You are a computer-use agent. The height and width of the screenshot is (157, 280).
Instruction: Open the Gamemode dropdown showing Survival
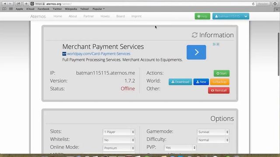(213, 132)
